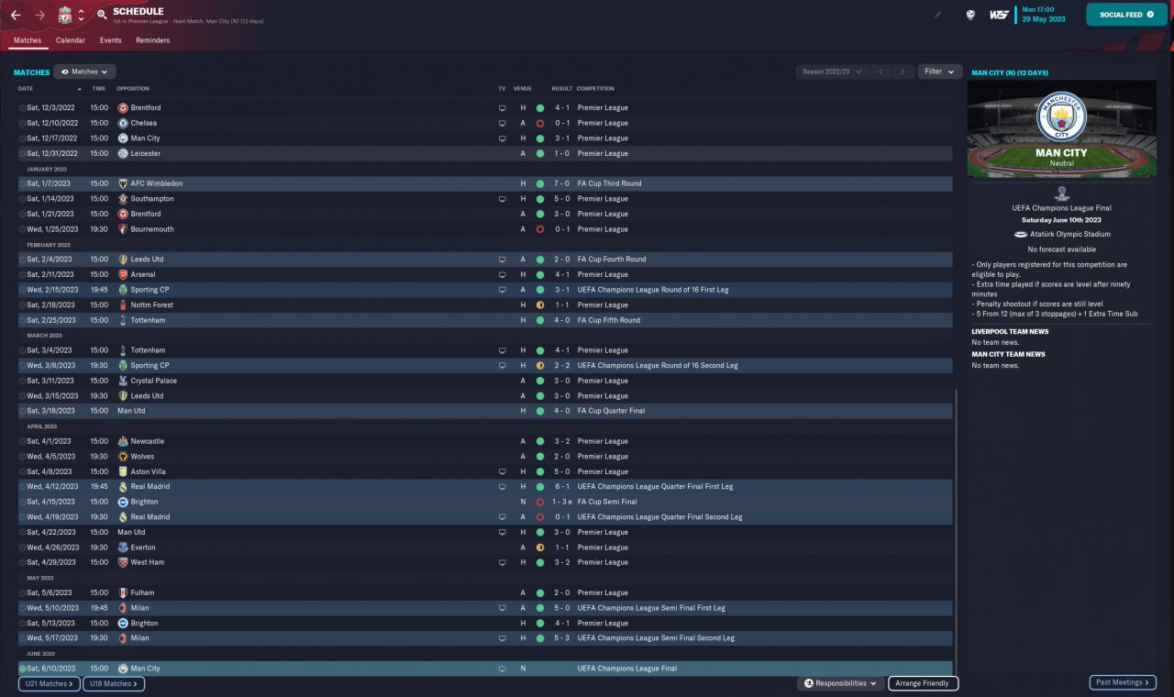Select the row circle for 5/10/2023 Milan
Viewport: 1174px width, 697px height.
pyautogui.click(x=22, y=608)
